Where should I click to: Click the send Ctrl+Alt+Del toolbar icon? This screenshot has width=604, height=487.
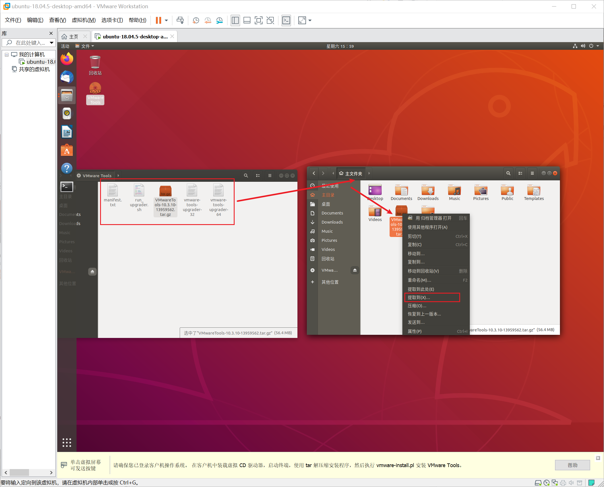pos(180,20)
